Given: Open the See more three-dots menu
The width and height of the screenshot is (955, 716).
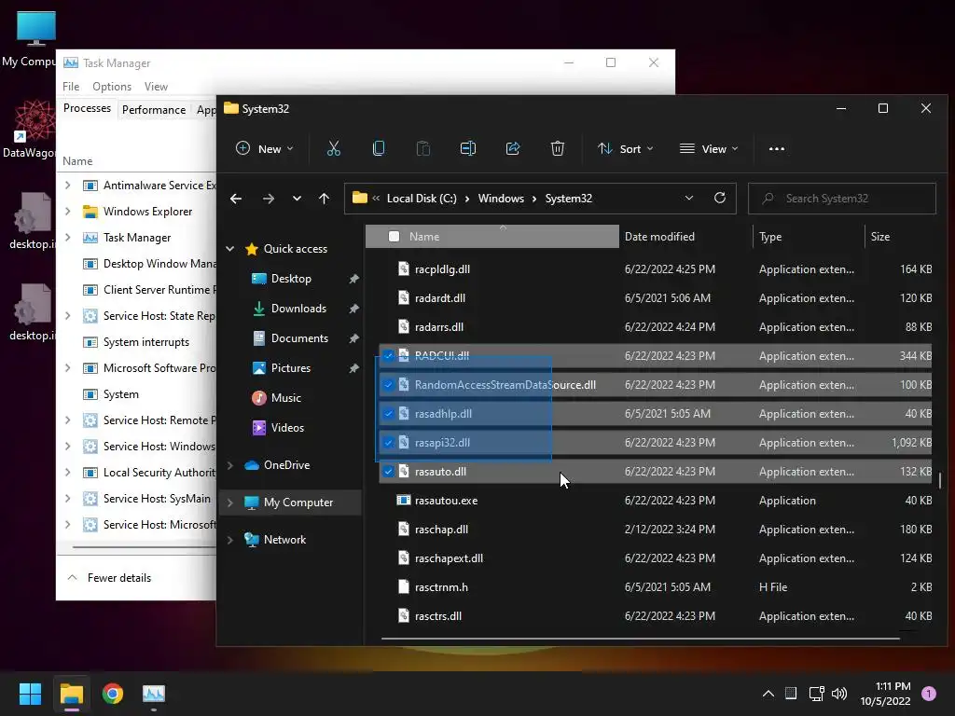Looking at the screenshot, I should (777, 148).
